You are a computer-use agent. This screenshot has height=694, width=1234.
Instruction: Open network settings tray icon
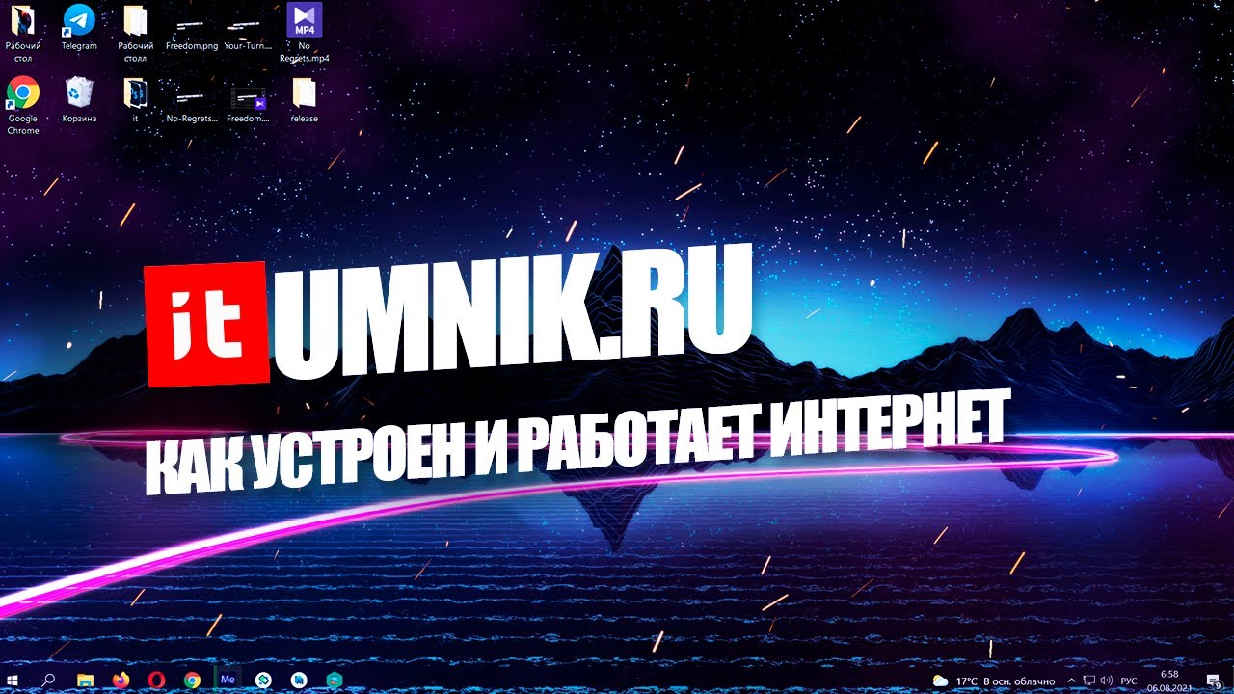(1088, 681)
